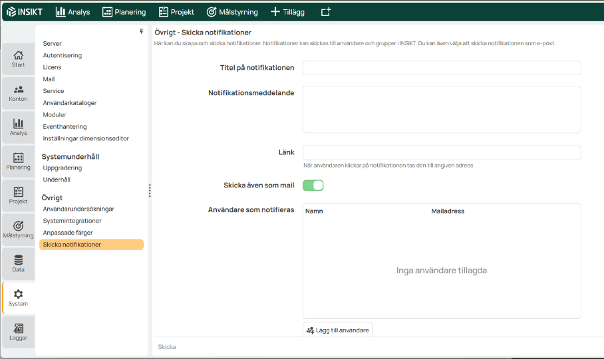Select Målstyrning sidebar icon

pyautogui.click(x=18, y=230)
